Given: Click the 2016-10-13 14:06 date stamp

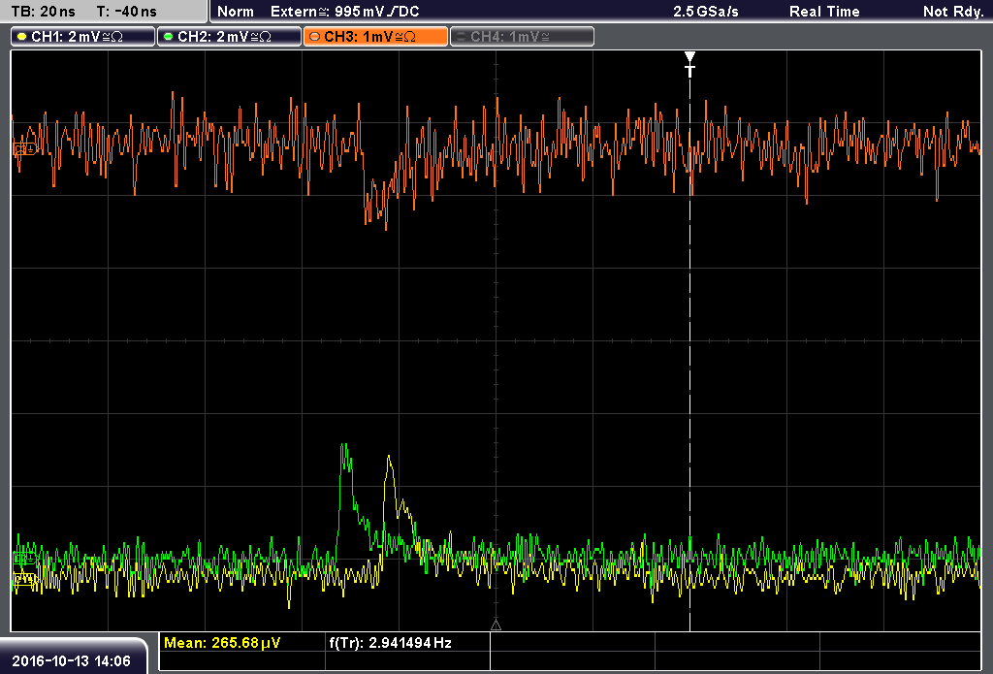Looking at the screenshot, I should (x=71, y=661).
